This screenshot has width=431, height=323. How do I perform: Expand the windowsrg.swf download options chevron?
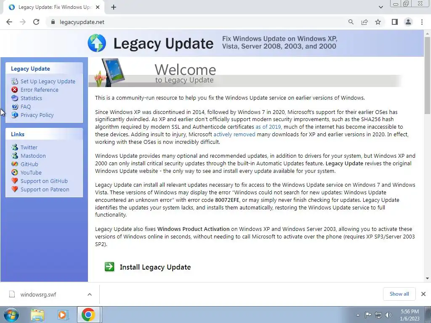90,294
